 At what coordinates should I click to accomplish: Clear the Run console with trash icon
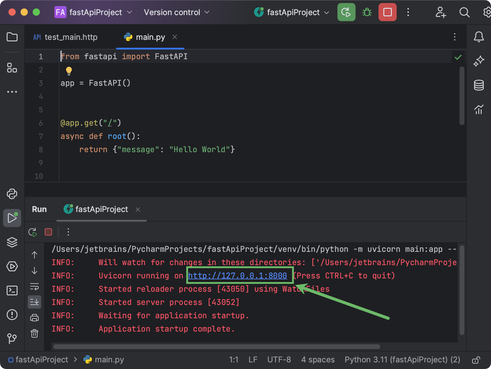pos(34,333)
